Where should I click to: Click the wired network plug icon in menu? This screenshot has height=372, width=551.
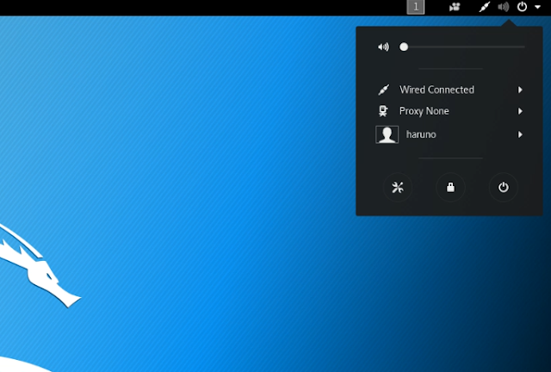click(x=383, y=90)
